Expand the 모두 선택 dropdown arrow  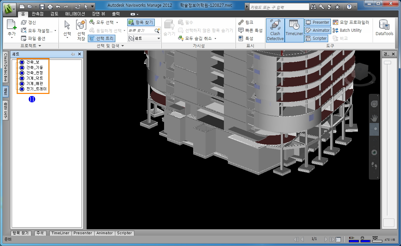(117, 22)
